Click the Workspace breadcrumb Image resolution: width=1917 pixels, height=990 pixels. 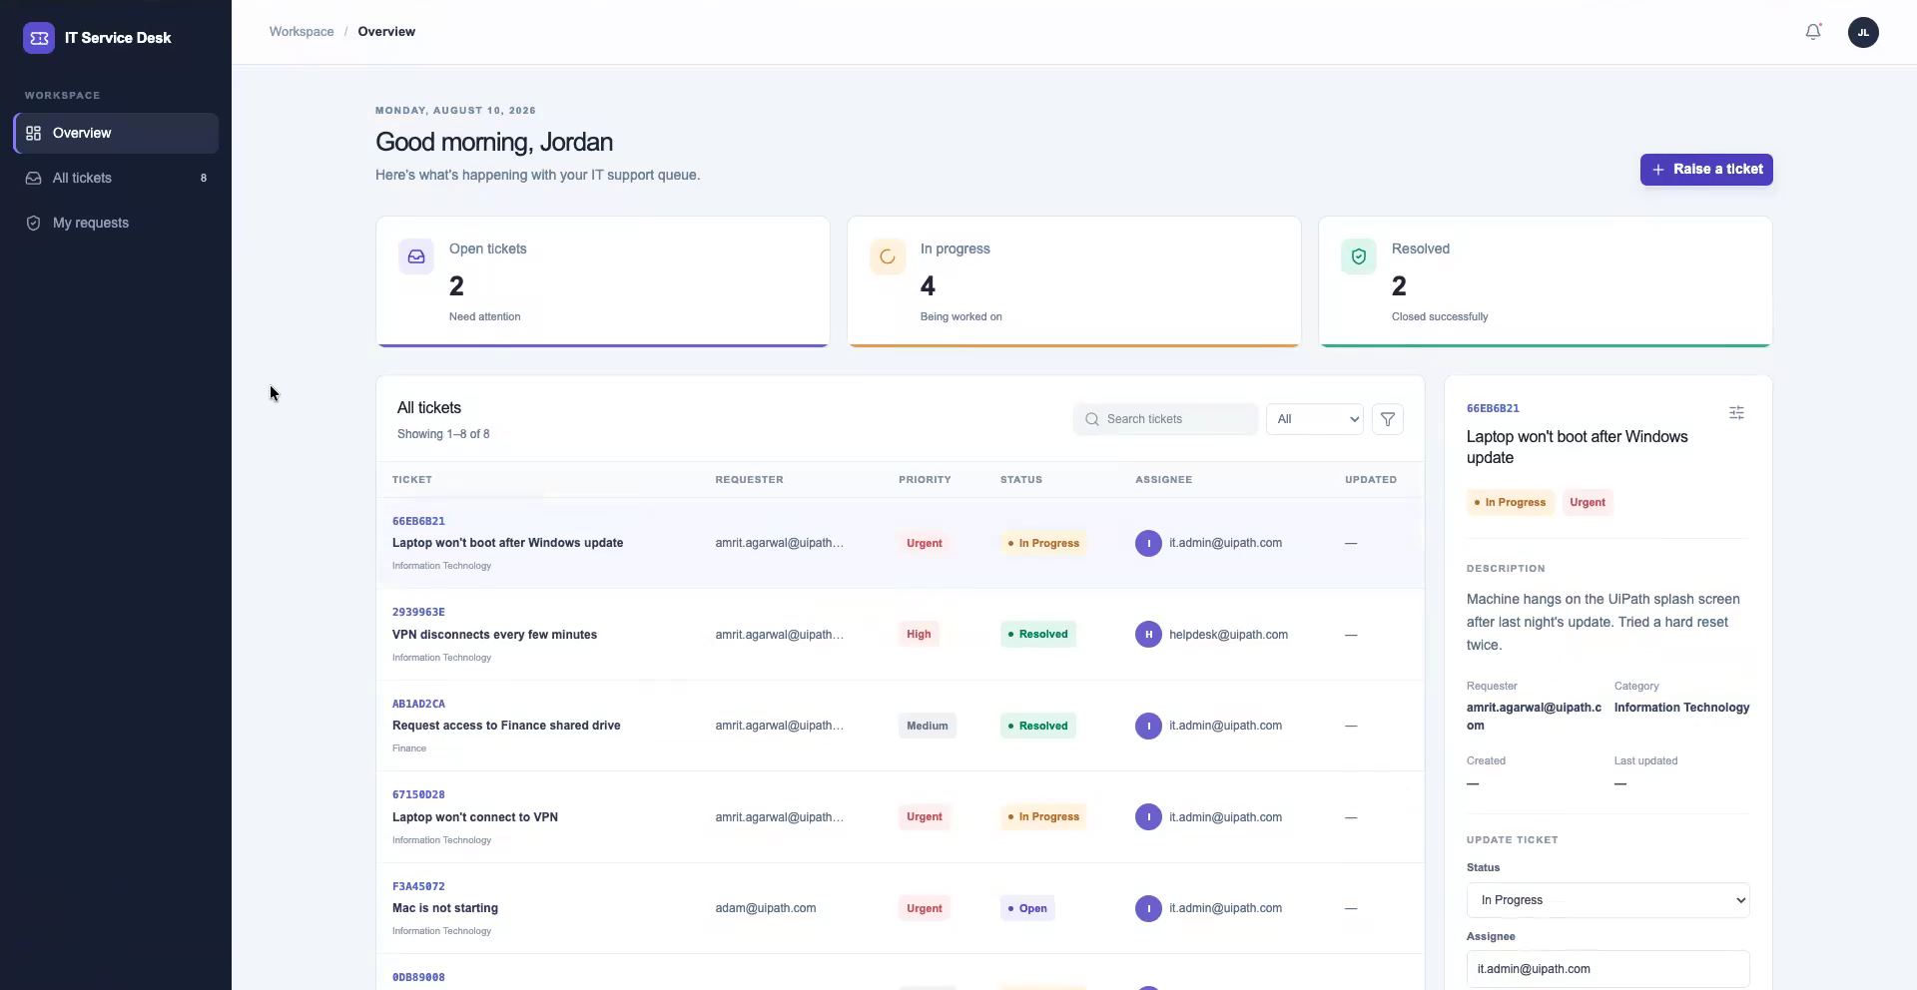point(302,32)
